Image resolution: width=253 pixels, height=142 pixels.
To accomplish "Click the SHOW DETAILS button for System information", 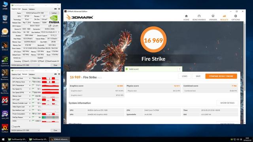I will click(x=227, y=103).
